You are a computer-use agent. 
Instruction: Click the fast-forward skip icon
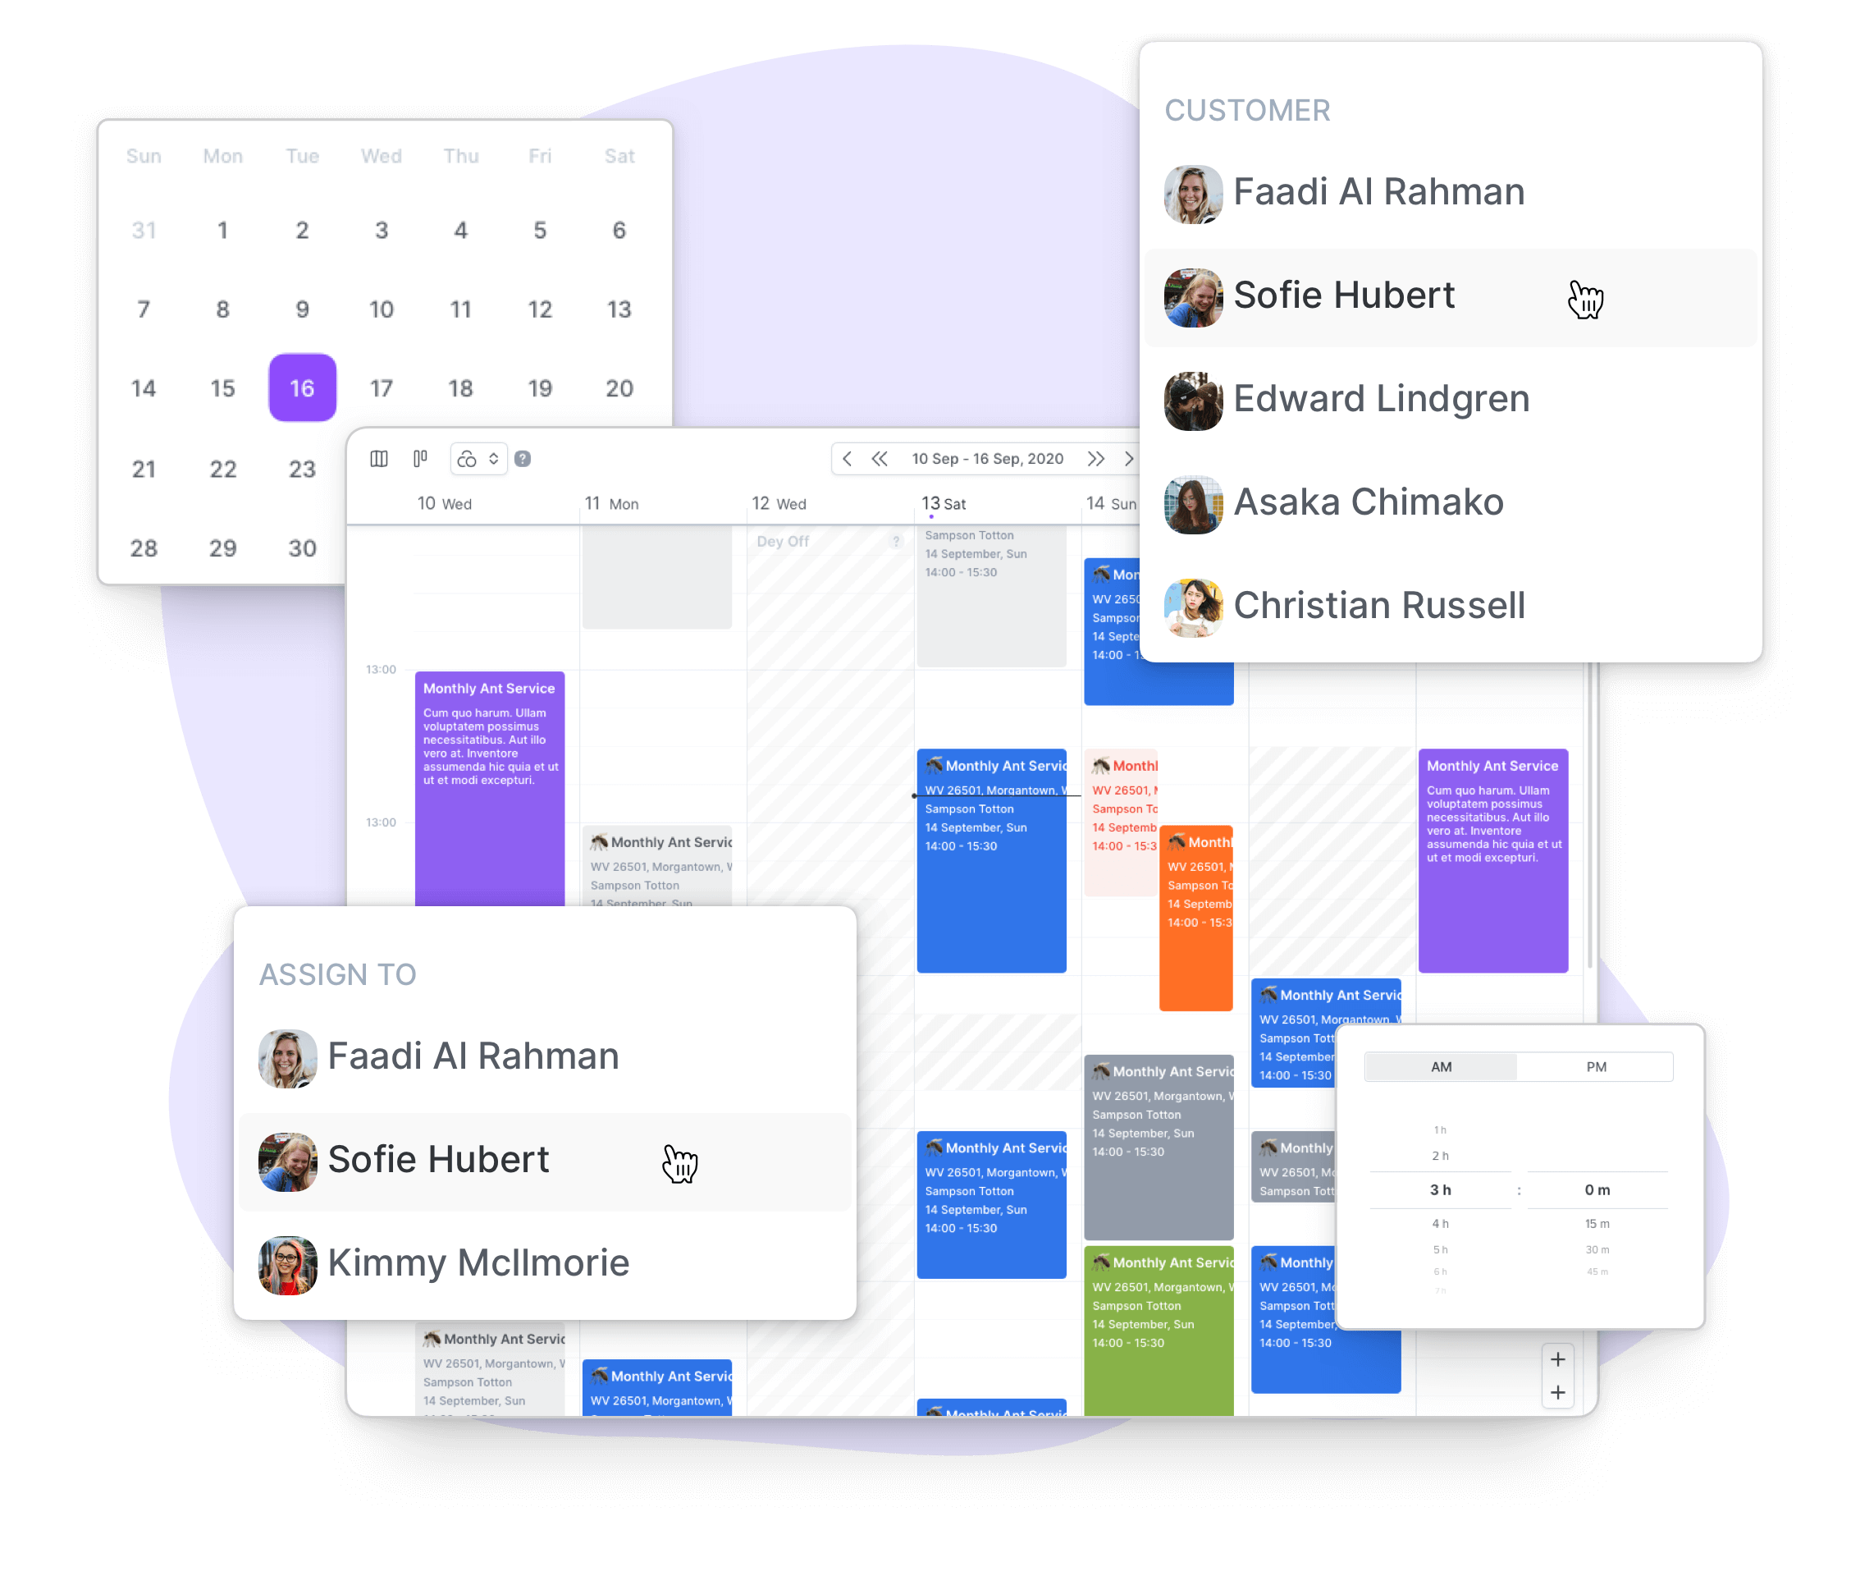click(1095, 460)
